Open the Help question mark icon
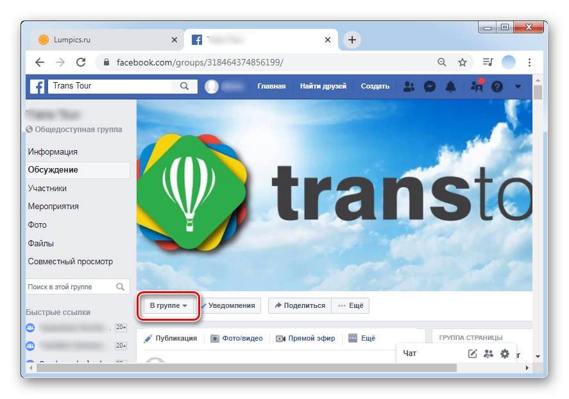Image resolution: width=569 pixels, height=399 pixels. (497, 87)
